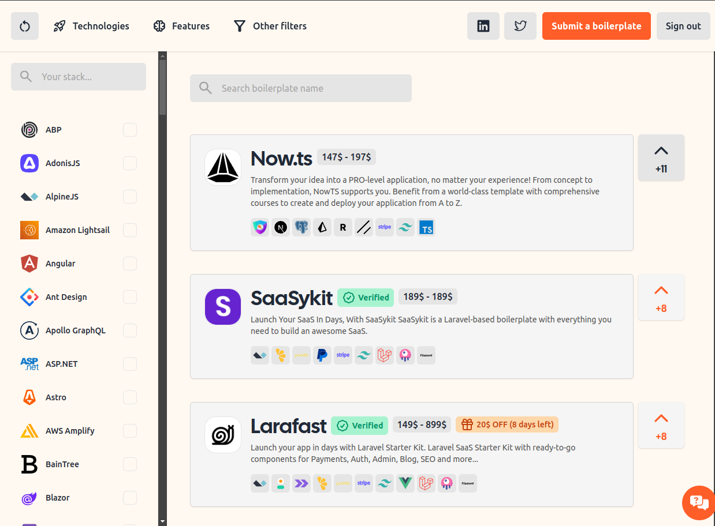The height and width of the screenshot is (526, 715).
Task: Focus the Search boilerplate name field
Action: (300, 88)
